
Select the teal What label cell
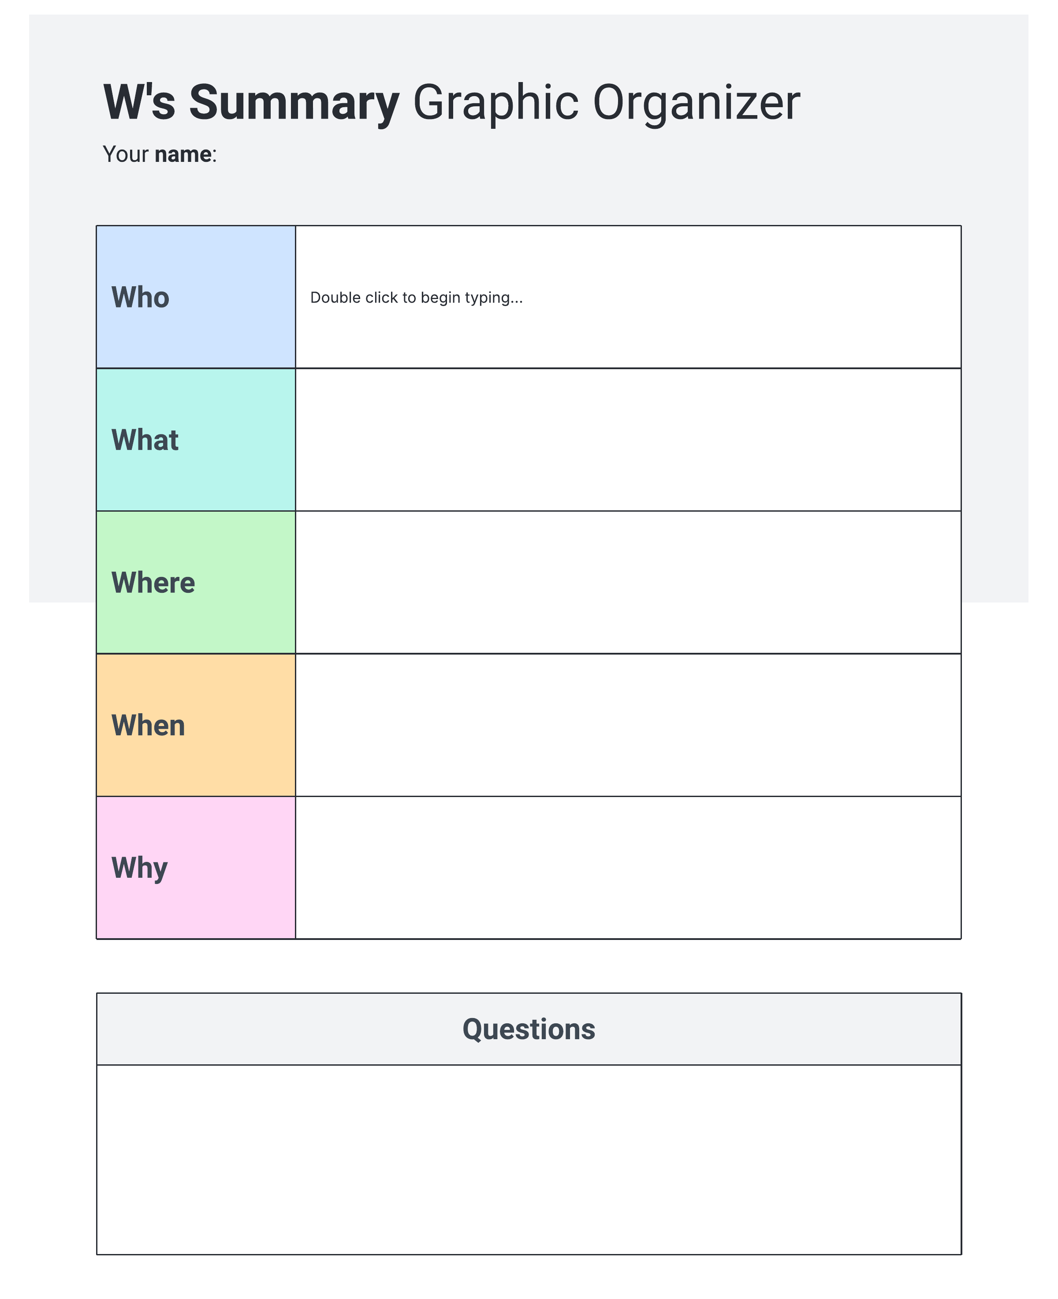tap(196, 440)
